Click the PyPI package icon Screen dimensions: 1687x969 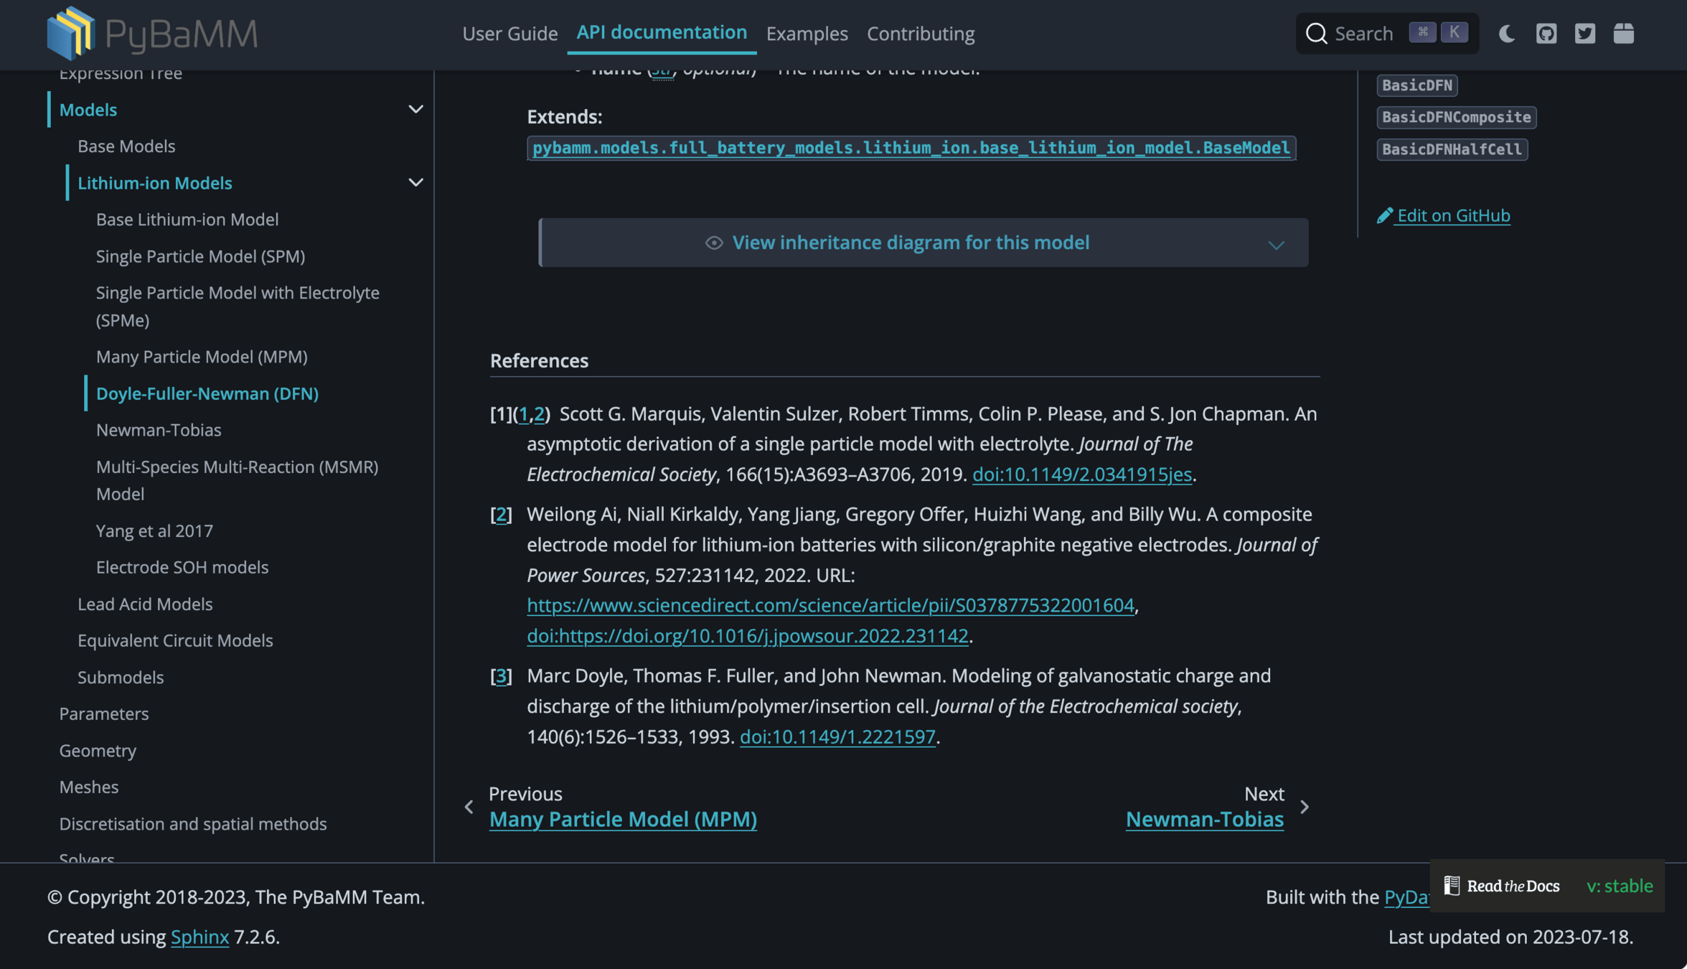(1623, 33)
